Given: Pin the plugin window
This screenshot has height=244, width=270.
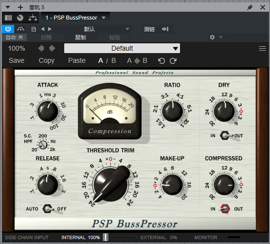Looking at the screenshot, I should coord(250,7).
